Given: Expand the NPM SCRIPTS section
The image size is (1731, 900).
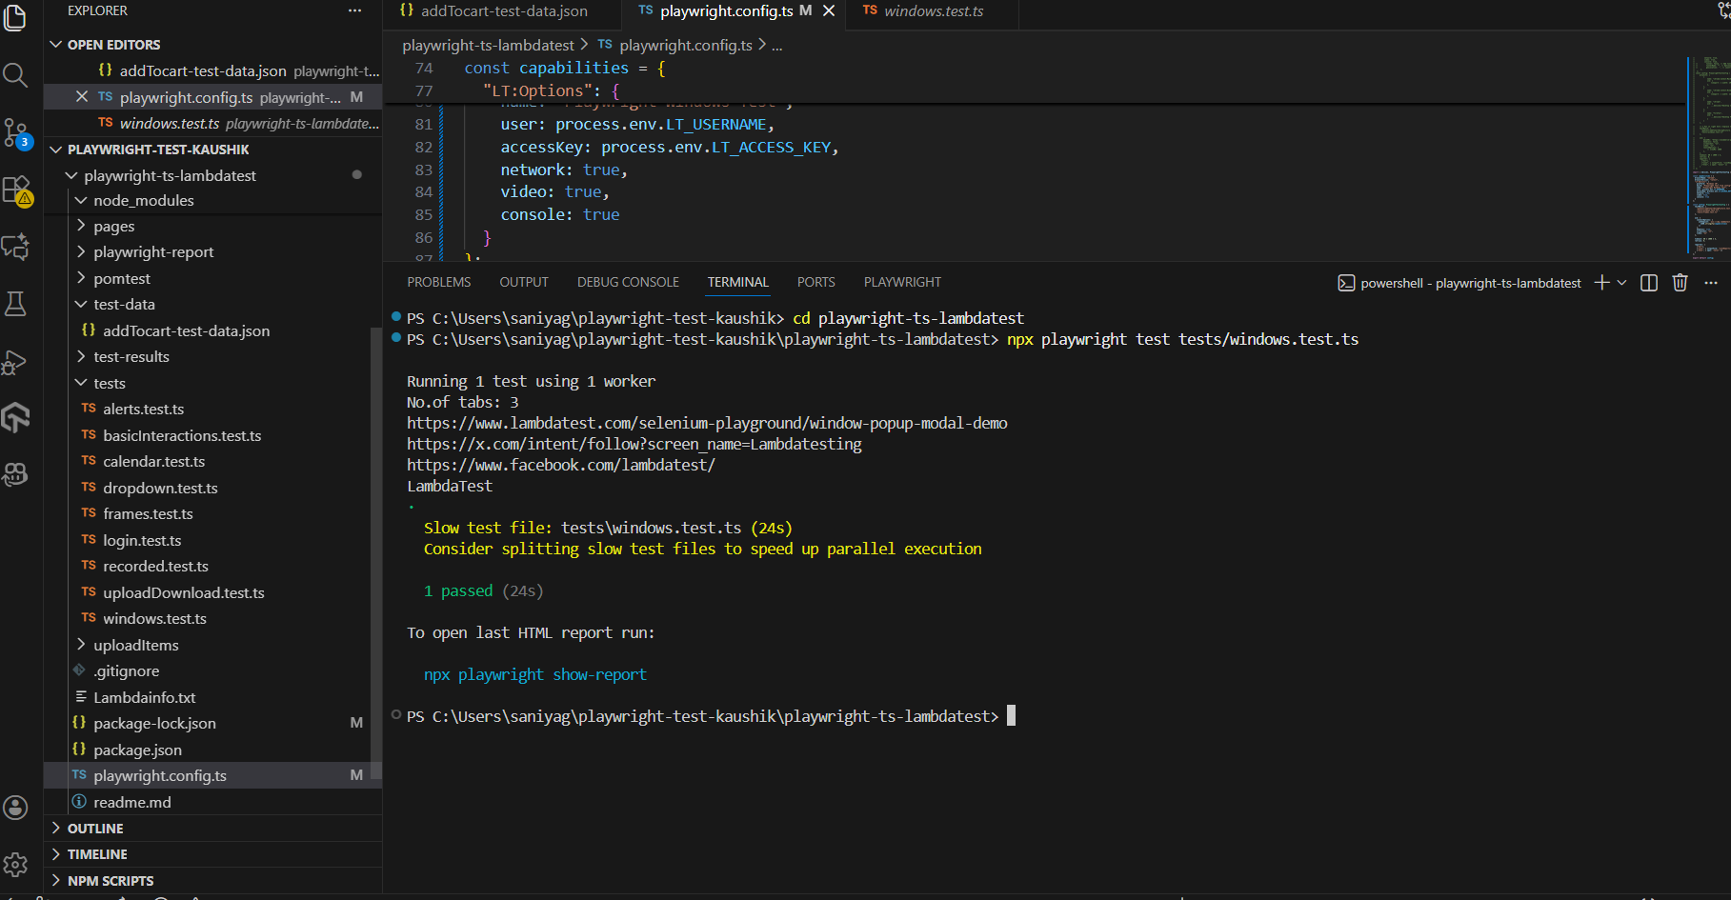Looking at the screenshot, I should (x=110, y=881).
